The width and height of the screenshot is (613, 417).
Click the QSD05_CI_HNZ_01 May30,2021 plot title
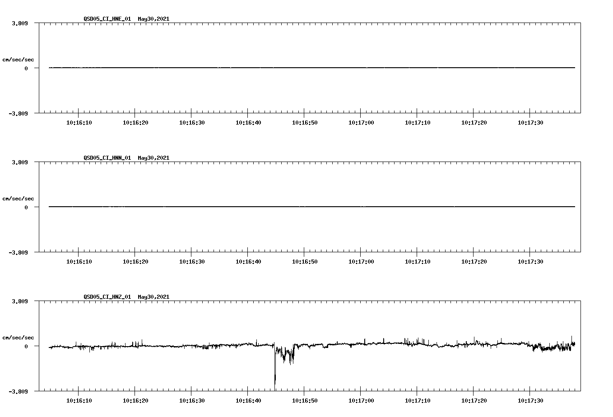(126, 297)
